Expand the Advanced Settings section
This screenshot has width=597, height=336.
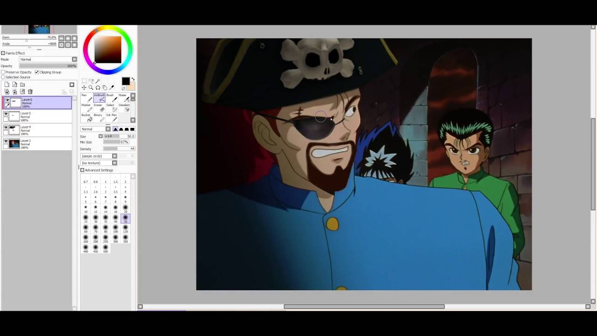(x=82, y=170)
